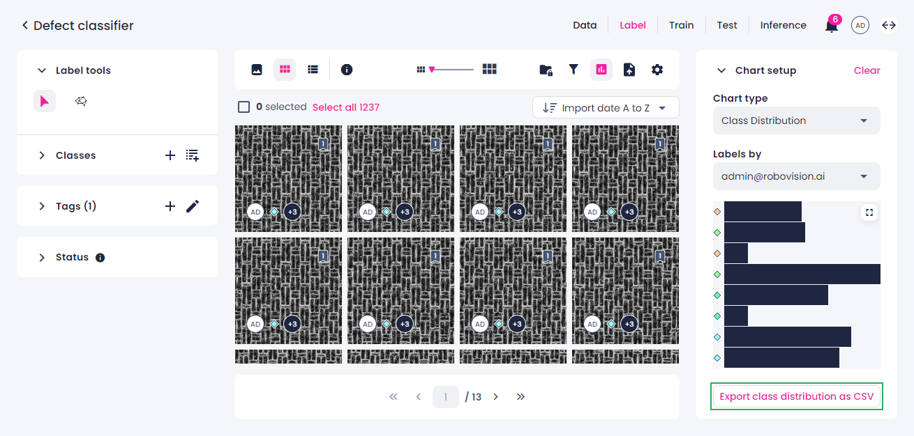Select the classification tag label tool
The height and width of the screenshot is (436, 914).
pyautogui.click(x=81, y=102)
